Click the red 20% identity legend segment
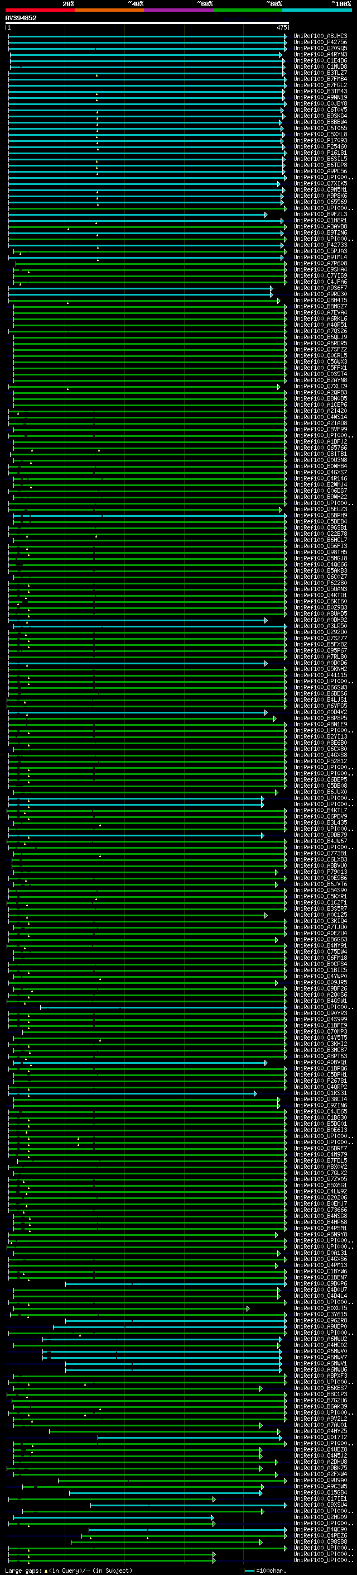 point(40,10)
